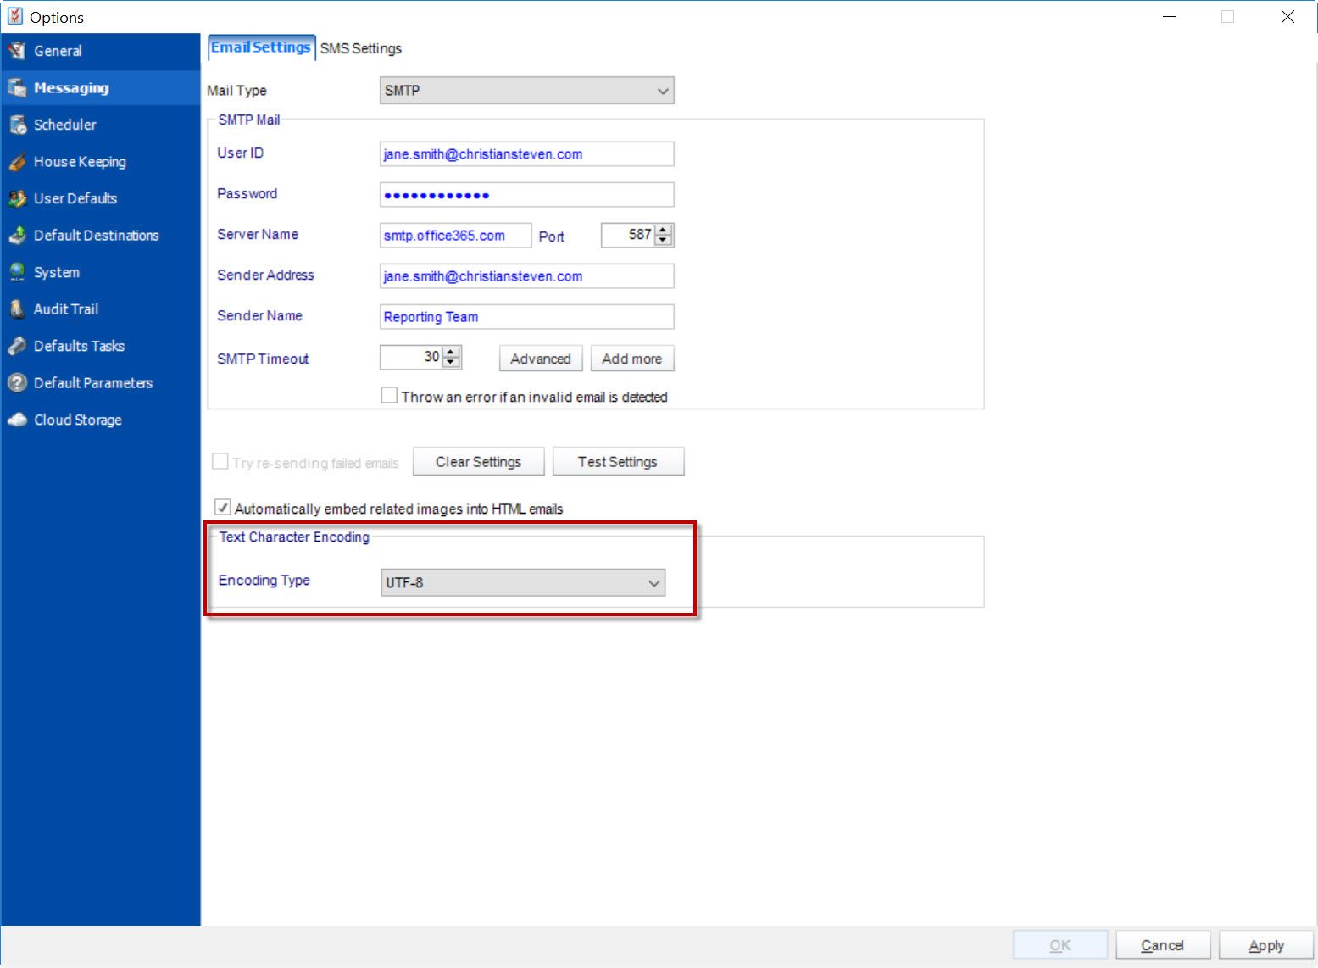Click the Scheduler sidebar icon
Viewport: 1318px width, 968px height.
point(17,125)
